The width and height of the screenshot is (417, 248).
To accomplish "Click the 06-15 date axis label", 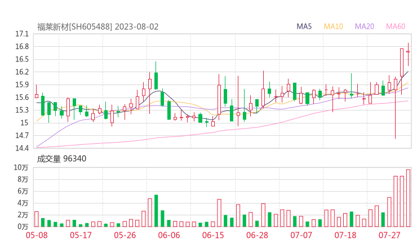I will click(213, 235).
